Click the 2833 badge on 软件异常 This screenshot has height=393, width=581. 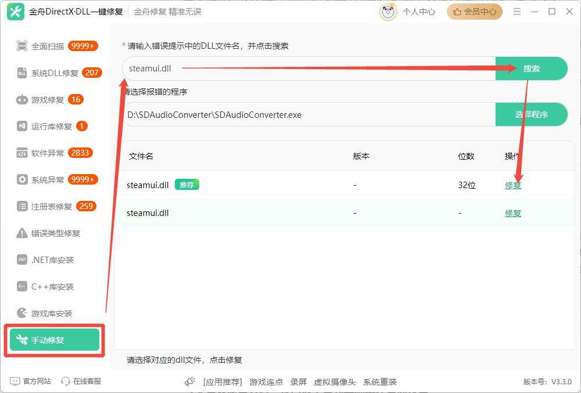click(80, 153)
